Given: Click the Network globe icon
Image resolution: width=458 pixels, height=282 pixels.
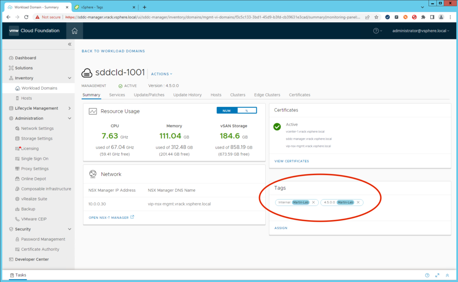Looking at the screenshot, I should (x=93, y=174).
